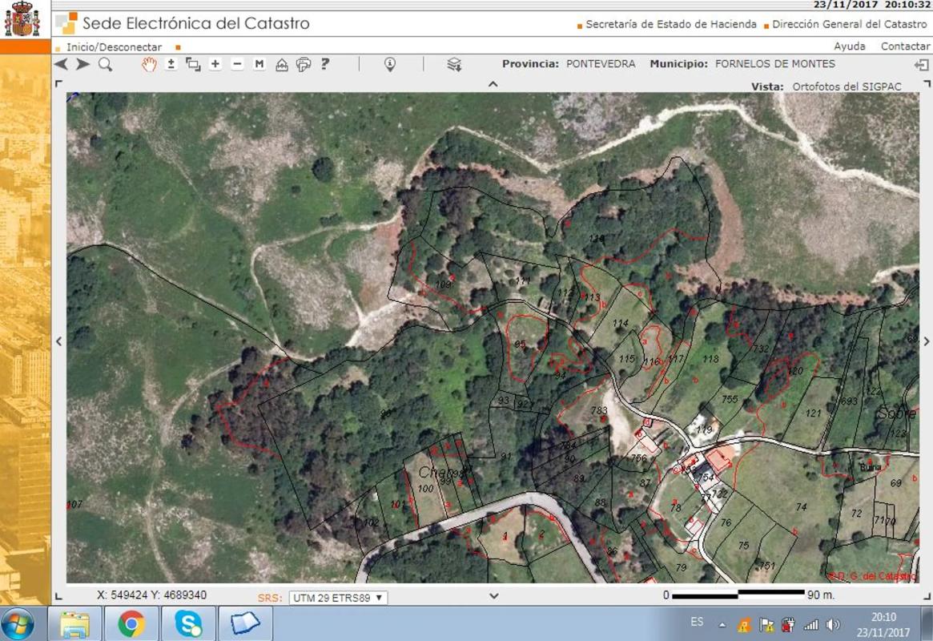This screenshot has height=641, width=933.
Task: Open the Dirección General del Catastro link
Action: click(849, 24)
